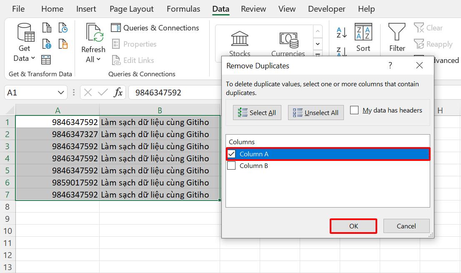
Task: Select column A header
Action: [x=58, y=110]
